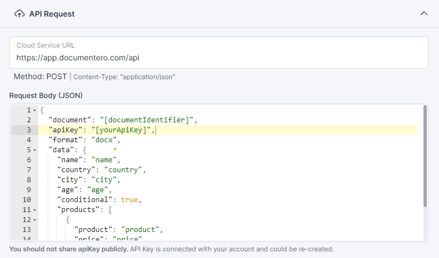The image size is (439, 258).
Task: Fold the root object at line 1
Action: coord(34,110)
